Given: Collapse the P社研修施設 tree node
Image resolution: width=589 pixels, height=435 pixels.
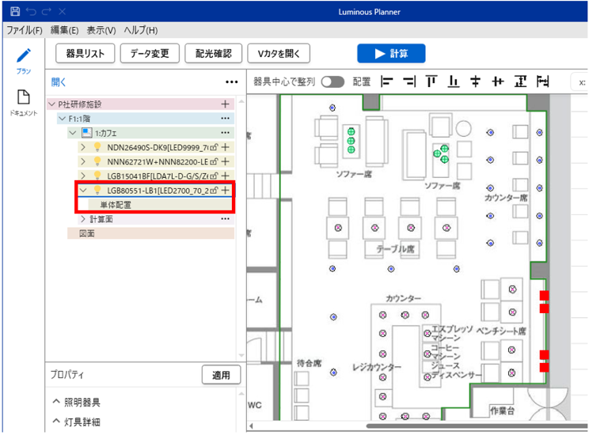Looking at the screenshot, I should coord(52,104).
